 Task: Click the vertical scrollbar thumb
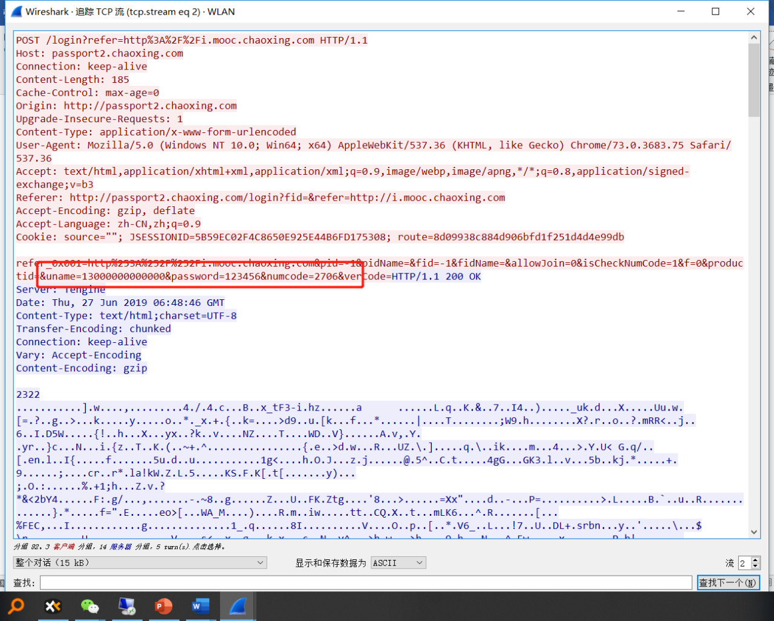[x=754, y=80]
